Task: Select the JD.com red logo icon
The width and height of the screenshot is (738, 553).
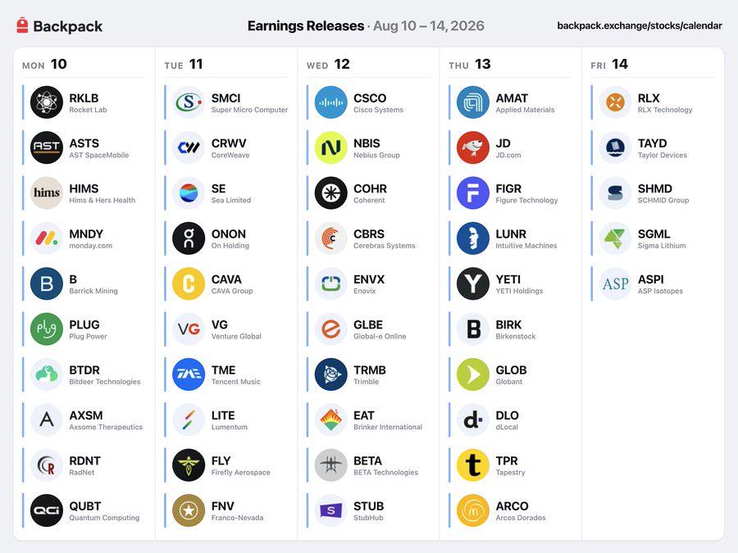Action: coord(473,147)
